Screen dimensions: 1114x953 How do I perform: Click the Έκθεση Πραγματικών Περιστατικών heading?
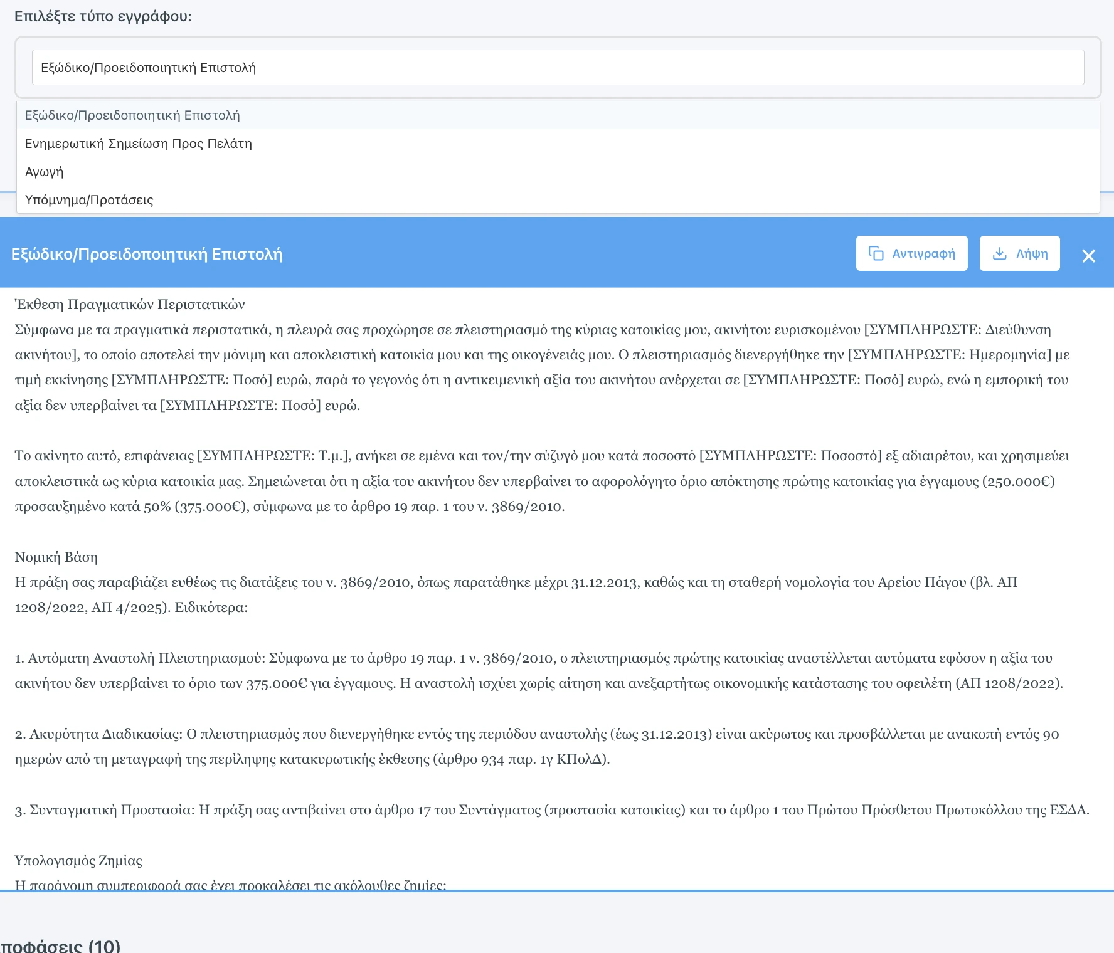coord(130,305)
